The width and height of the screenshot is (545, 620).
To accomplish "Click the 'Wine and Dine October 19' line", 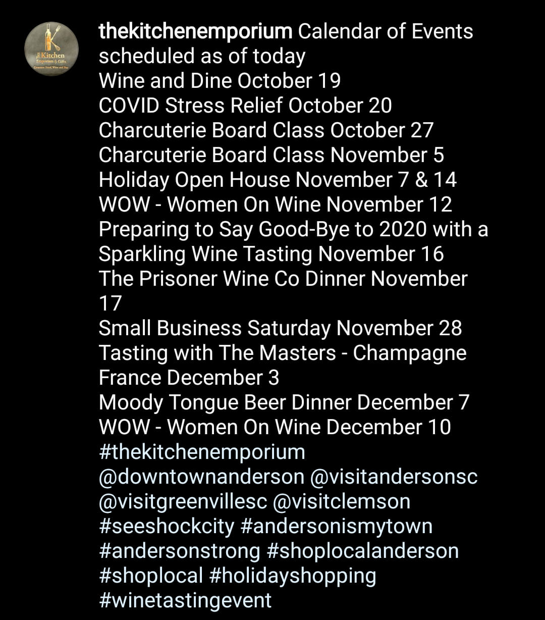I will pos(220,81).
